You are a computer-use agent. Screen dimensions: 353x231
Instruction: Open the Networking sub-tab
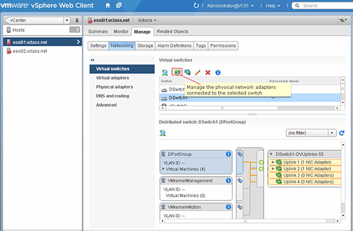coord(122,46)
